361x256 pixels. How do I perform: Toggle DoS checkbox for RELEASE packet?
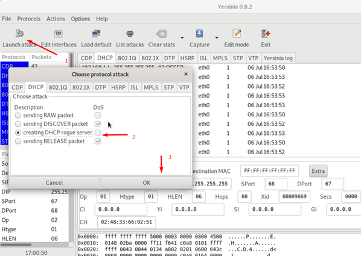tap(98, 141)
